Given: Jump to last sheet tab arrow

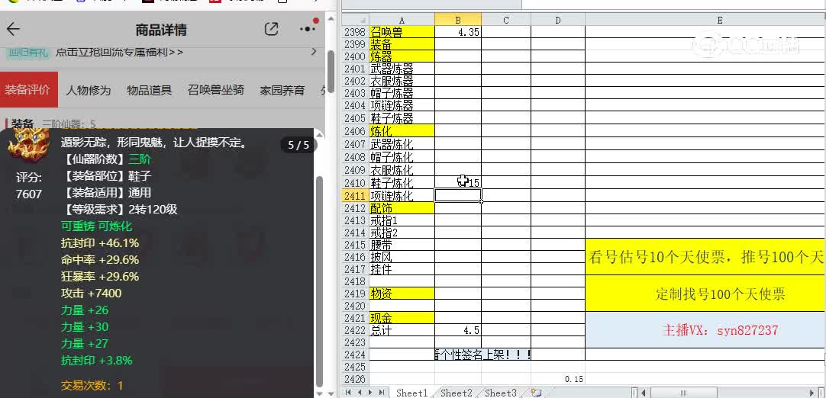Looking at the screenshot, I should 382,393.
